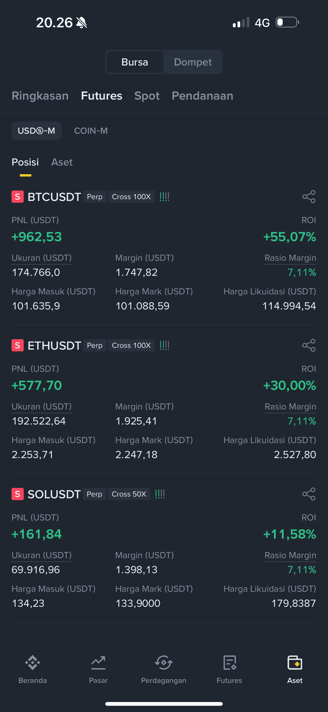The image size is (328, 712).
Task: Share the SOLUSDT position
Action: (x=309, y=494)
